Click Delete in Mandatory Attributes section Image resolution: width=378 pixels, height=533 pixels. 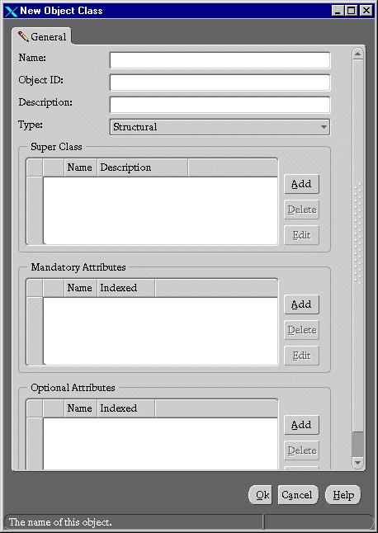pyautogui.click(x=301, y=330)
